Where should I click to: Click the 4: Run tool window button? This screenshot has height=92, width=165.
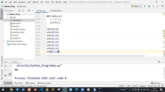click(8, 83)
